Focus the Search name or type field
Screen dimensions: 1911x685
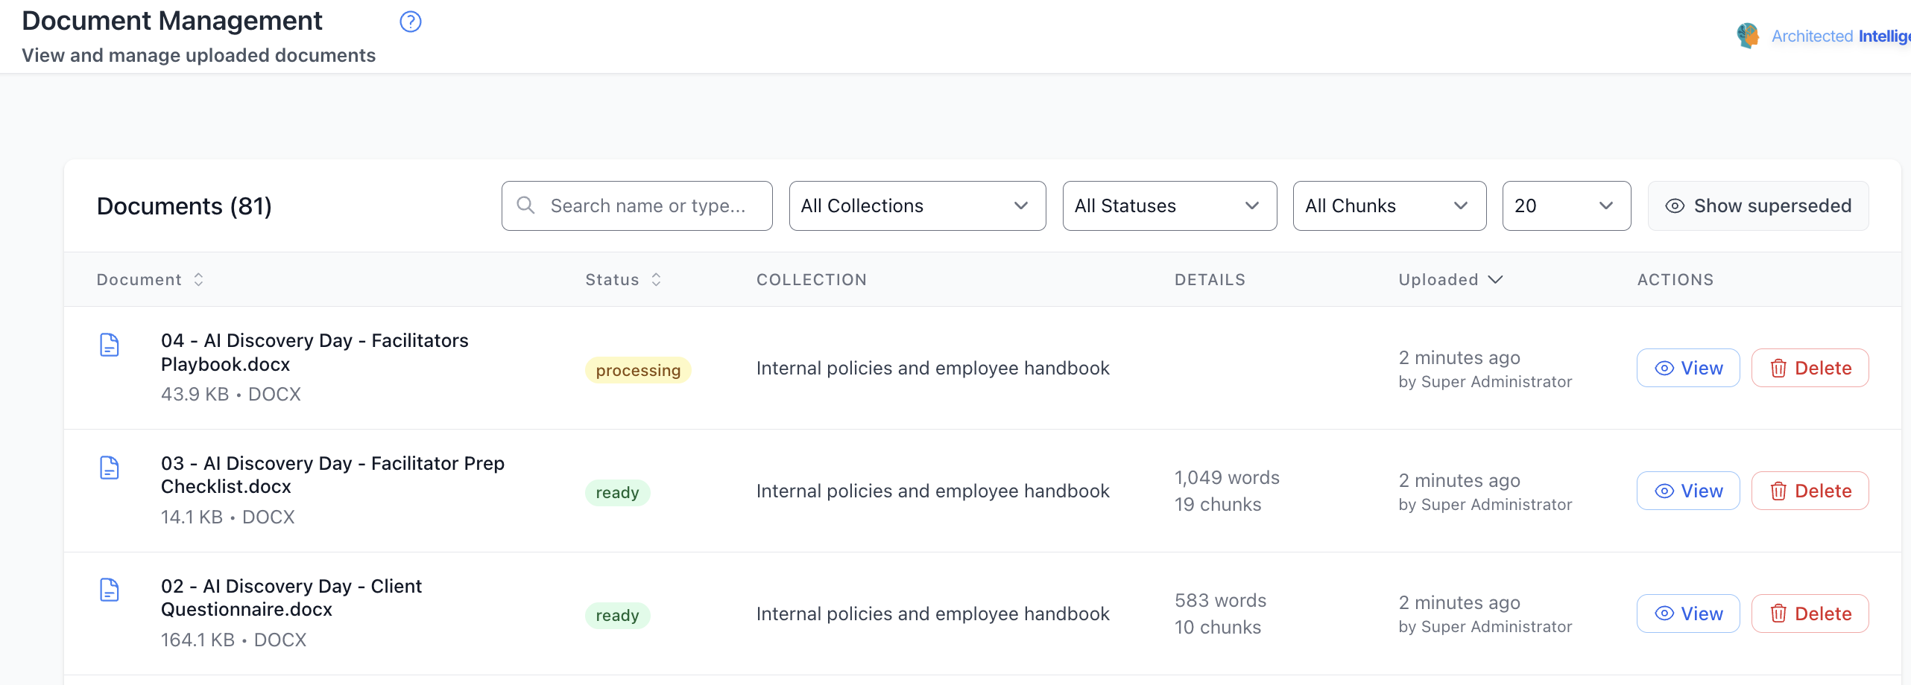pos(648,205)
